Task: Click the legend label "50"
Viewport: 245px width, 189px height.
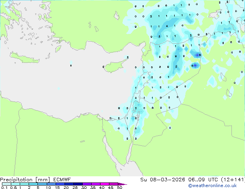Action: click(120, 187)
